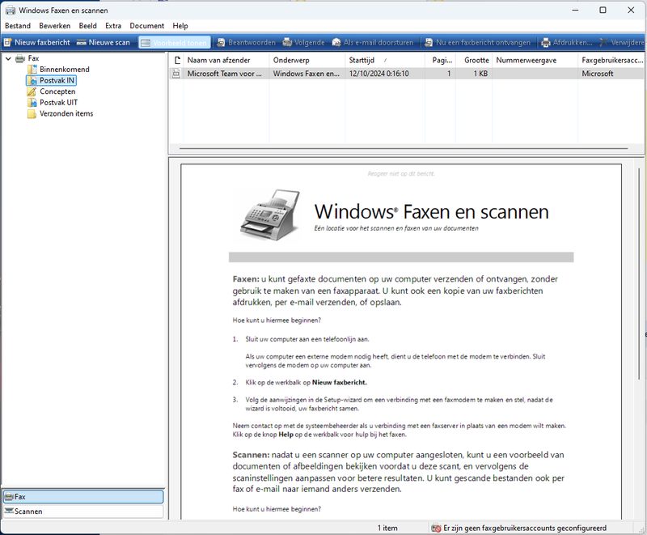
Task: Open the Bestand menu
Action: tap(18, 26)
